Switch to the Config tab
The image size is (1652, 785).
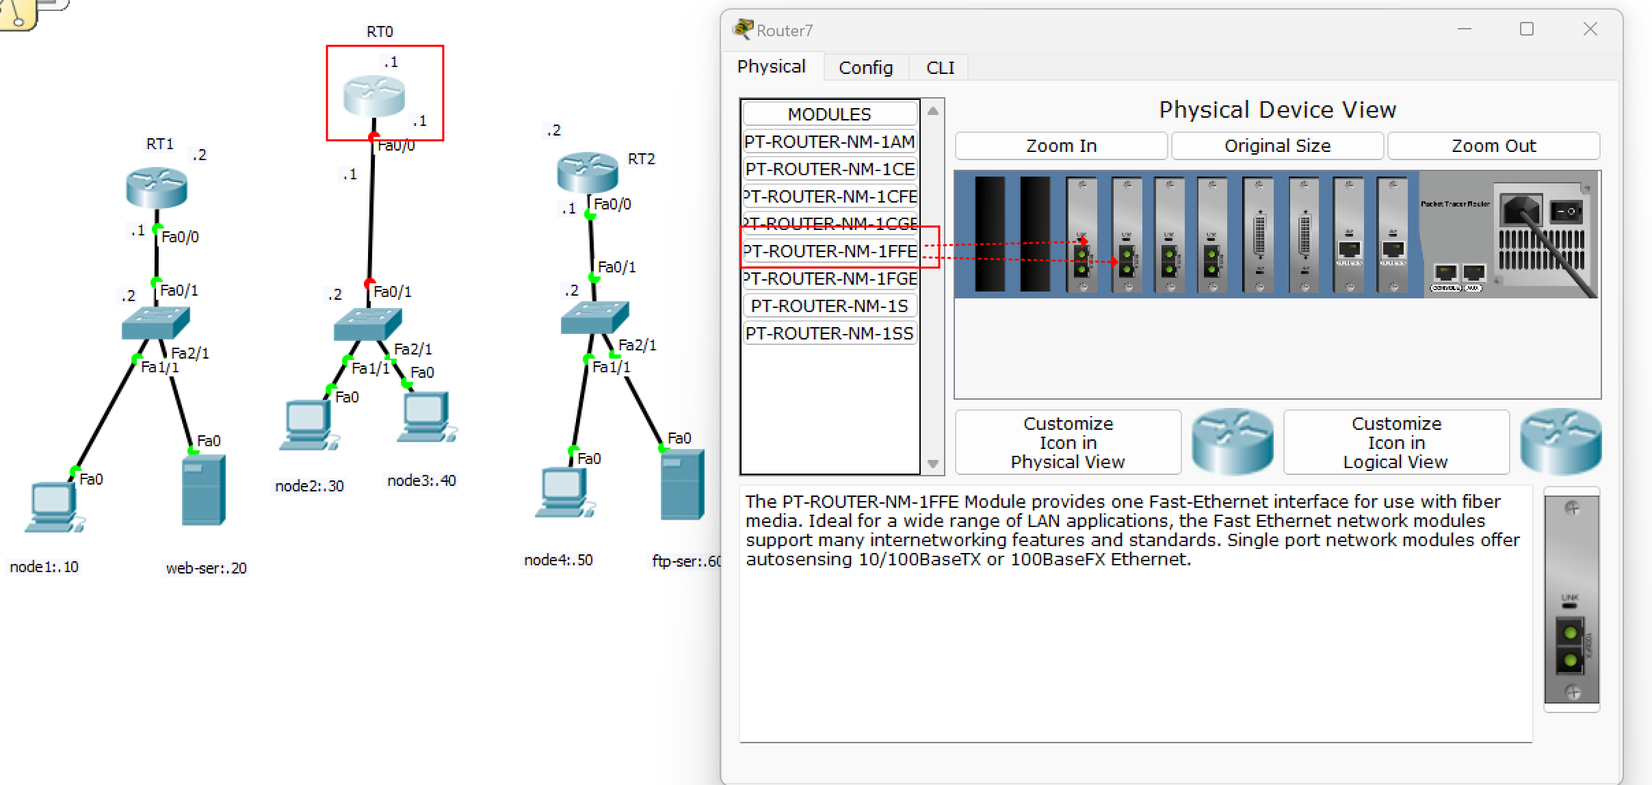(x=866, y=68)
